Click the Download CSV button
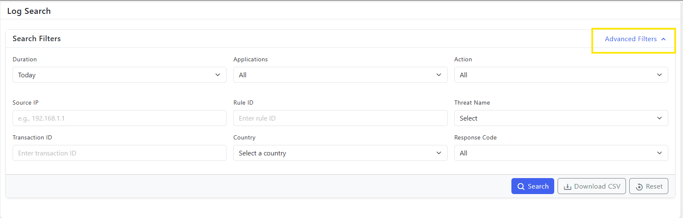 pyautogui.click(x=592, y=186)
